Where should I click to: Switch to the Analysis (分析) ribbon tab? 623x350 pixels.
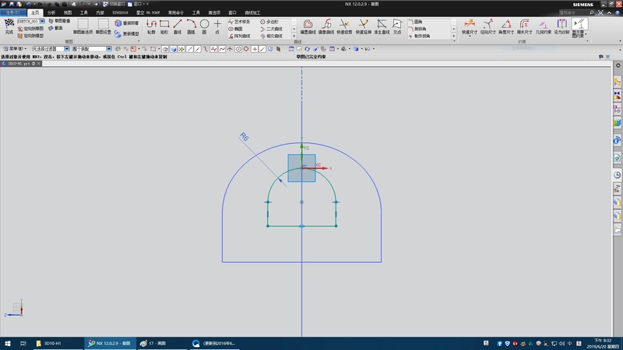coord(51,12)
